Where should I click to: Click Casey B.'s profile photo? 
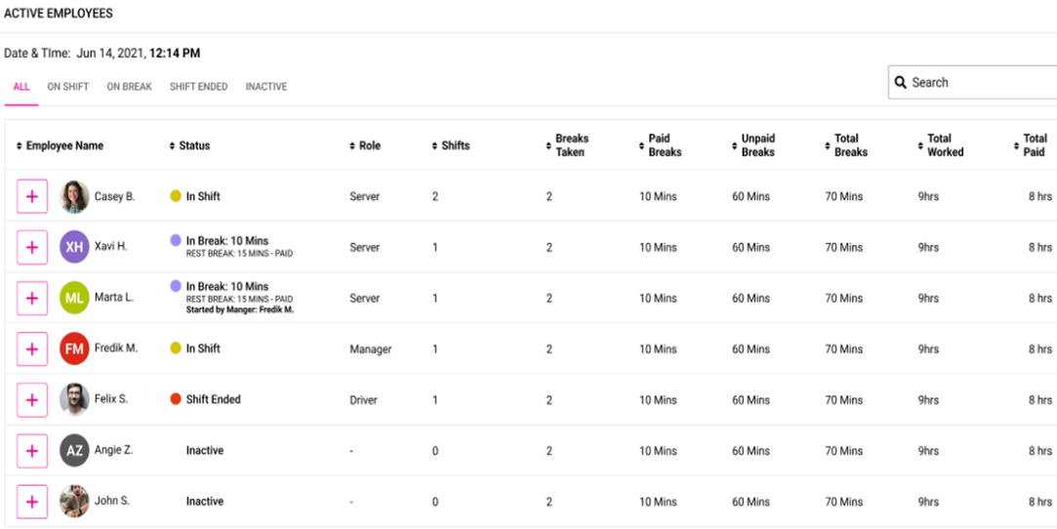pos(74,196)
